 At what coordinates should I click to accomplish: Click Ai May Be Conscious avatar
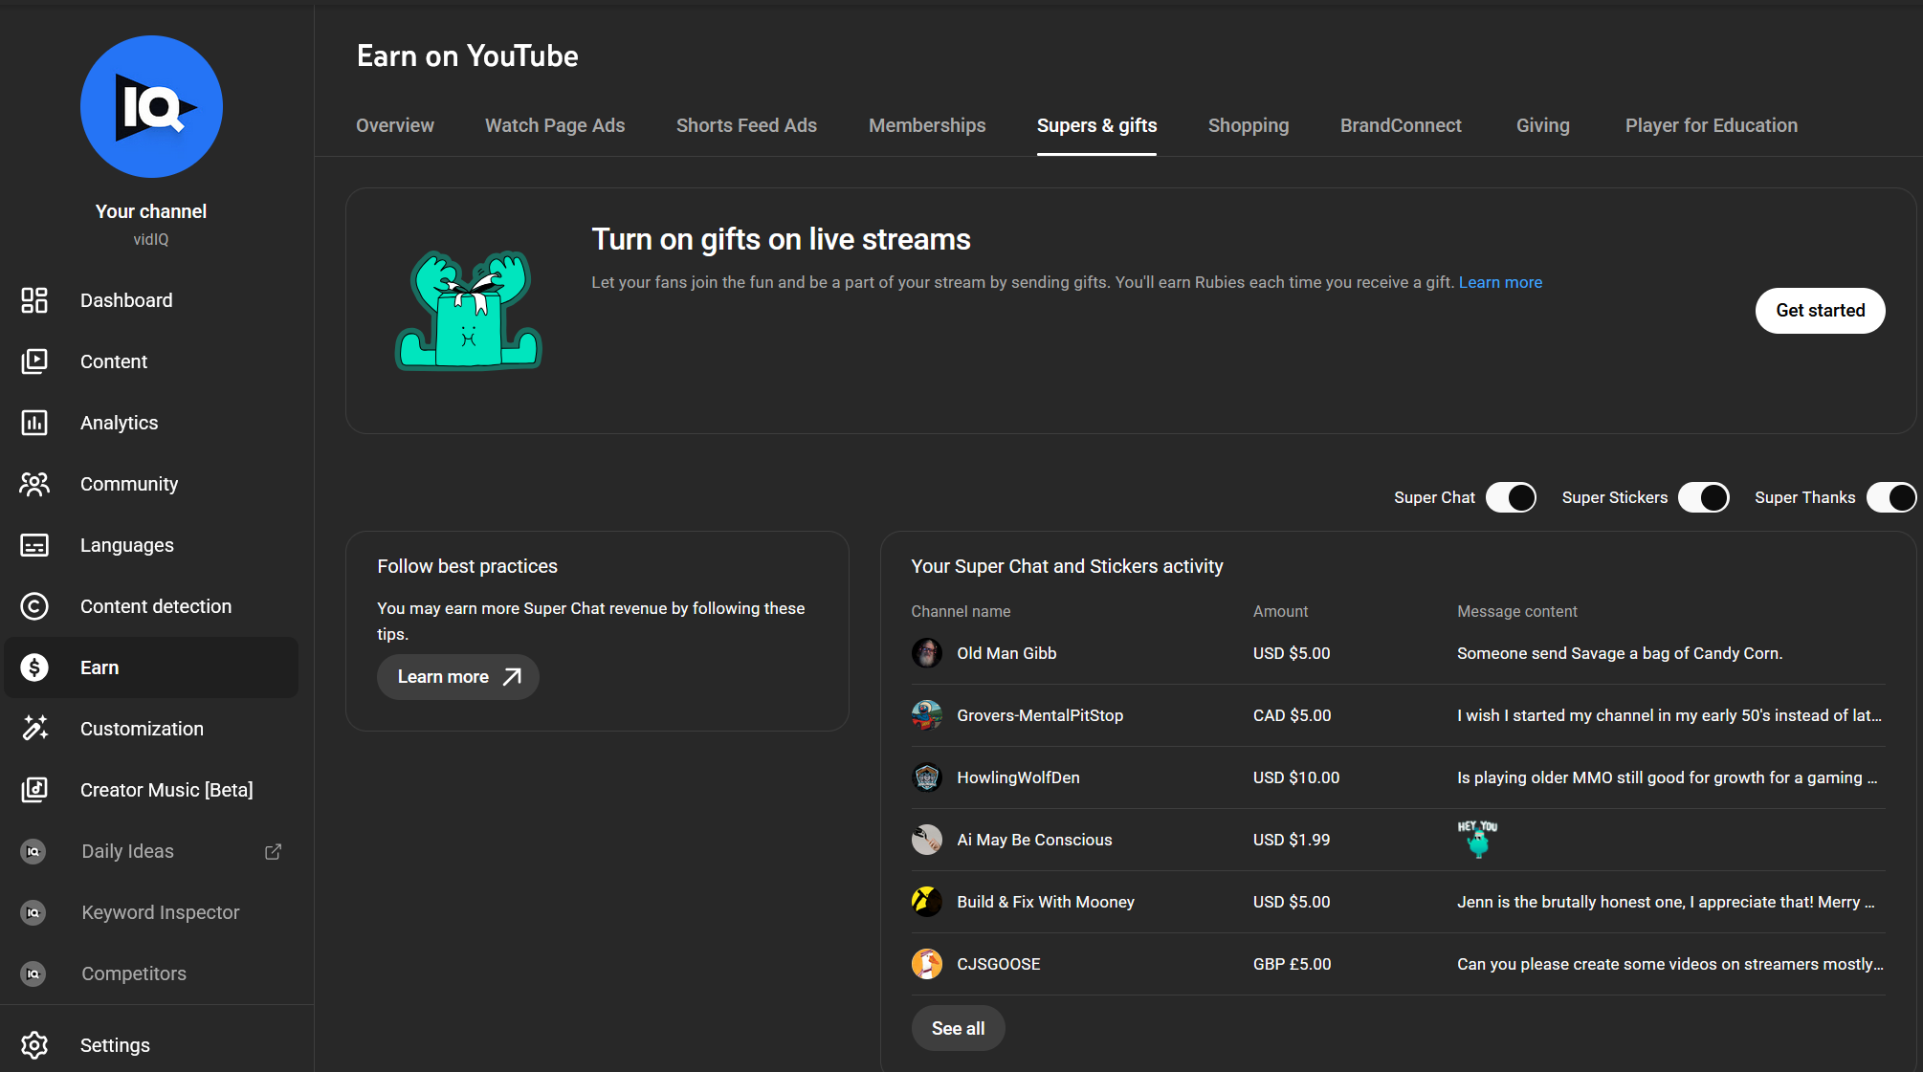926,840
